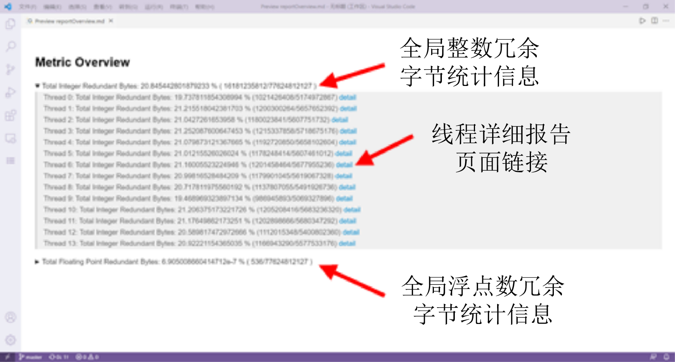This screenshot has width=675, height=362.
Task: Open the Edit menu in menu bar
Action: tap(52, 7)
